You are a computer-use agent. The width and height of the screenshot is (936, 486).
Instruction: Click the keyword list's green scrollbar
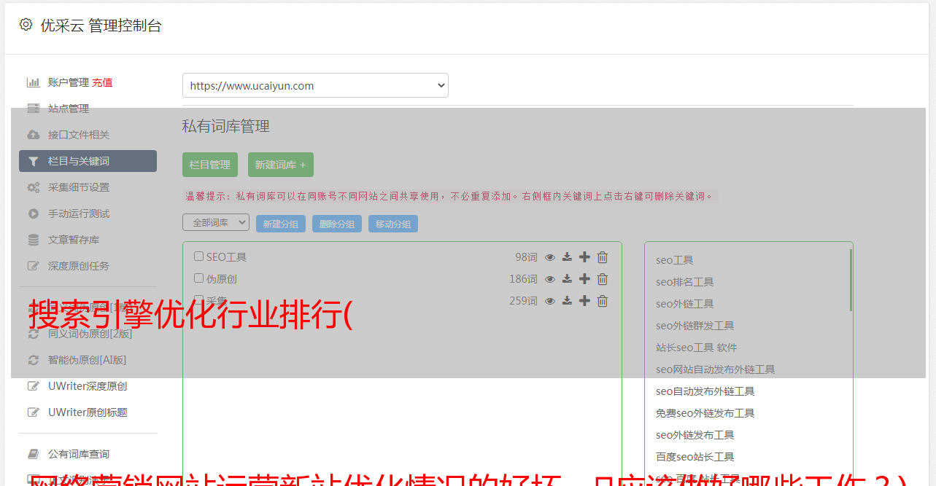[851, 280]
